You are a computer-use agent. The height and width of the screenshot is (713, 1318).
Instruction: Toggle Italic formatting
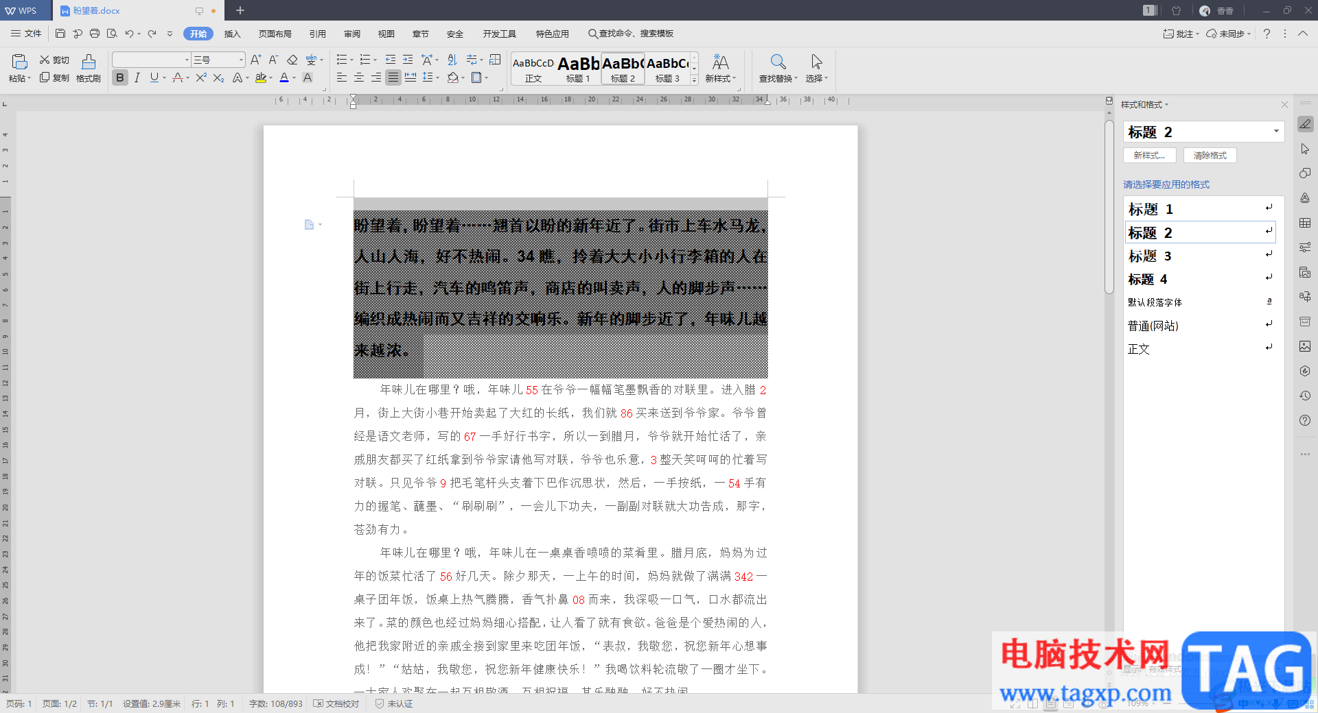[137, 77]
